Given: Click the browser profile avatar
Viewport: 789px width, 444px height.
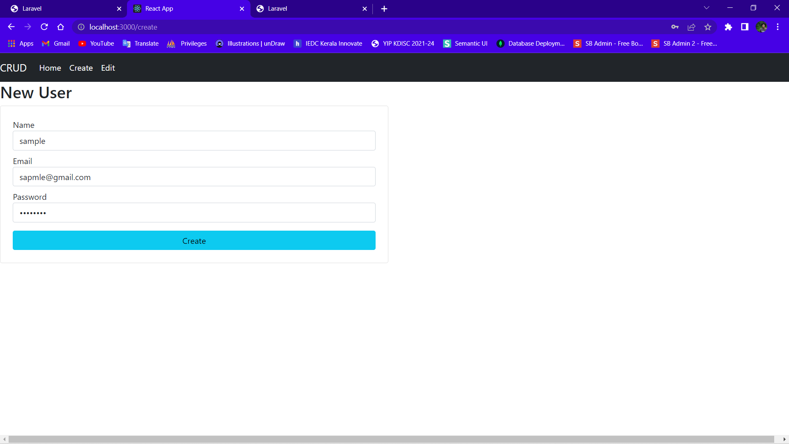Looking at the screenshot, I should [x=762, y=27].
